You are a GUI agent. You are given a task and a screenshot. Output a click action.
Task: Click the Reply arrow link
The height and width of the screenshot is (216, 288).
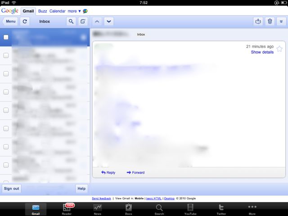pos(108,172)
